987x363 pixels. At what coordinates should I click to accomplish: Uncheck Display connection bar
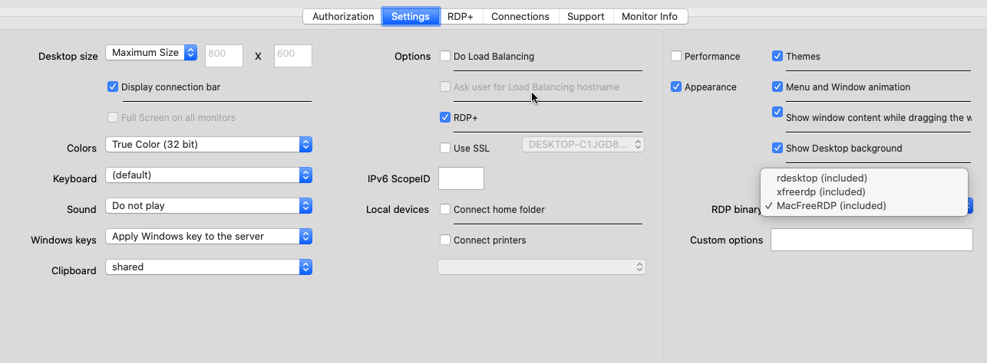click(x=113, y=87)
